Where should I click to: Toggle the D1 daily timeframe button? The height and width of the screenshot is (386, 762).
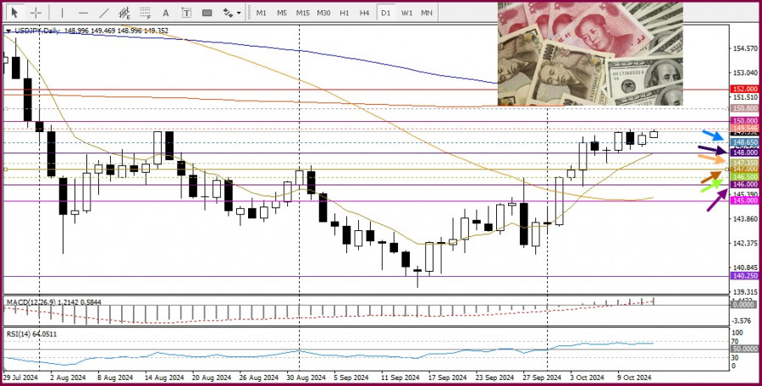click(385, 13)
